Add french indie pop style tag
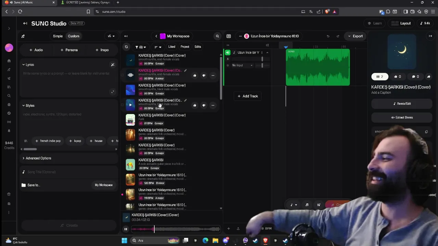 coord(48,141)
